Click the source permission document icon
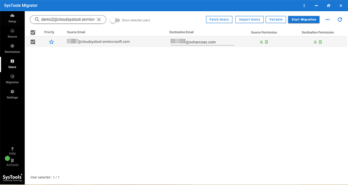Viewport: 348px width, 185px height. click(x=266, y=42)
